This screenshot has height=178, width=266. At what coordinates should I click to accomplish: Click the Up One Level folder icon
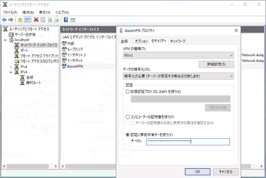(x=20, y=20)
